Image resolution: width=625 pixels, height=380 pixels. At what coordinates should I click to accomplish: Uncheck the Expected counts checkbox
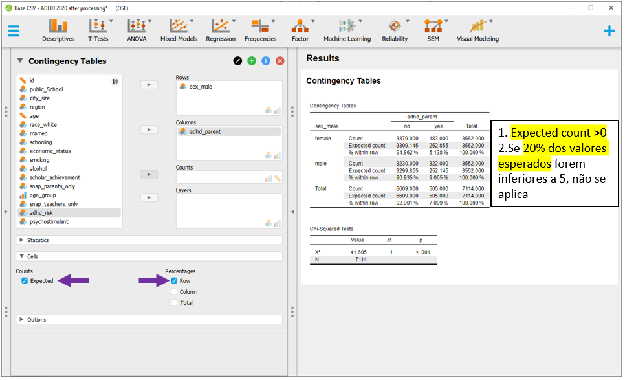pyautogui.click(x=25, y=281)
